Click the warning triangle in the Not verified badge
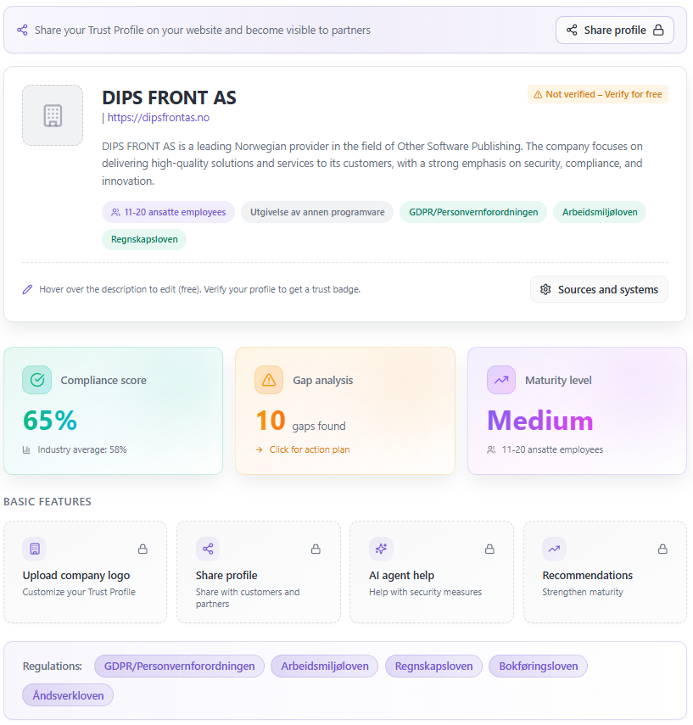Viewport: 693px width, 725px height. (538, 95)
